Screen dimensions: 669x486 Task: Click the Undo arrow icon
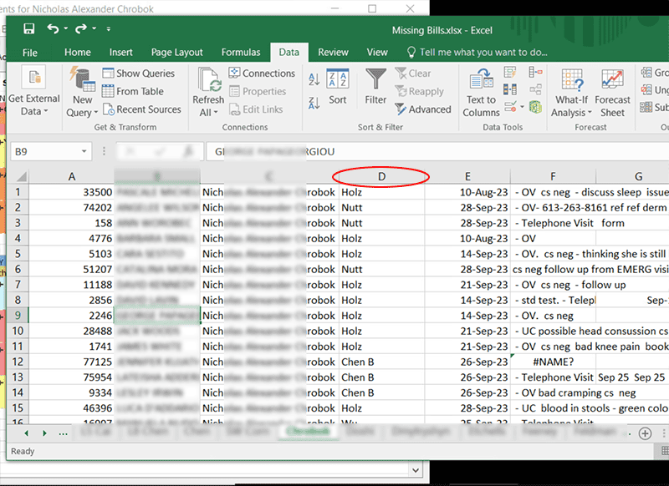tap(54, 29)
